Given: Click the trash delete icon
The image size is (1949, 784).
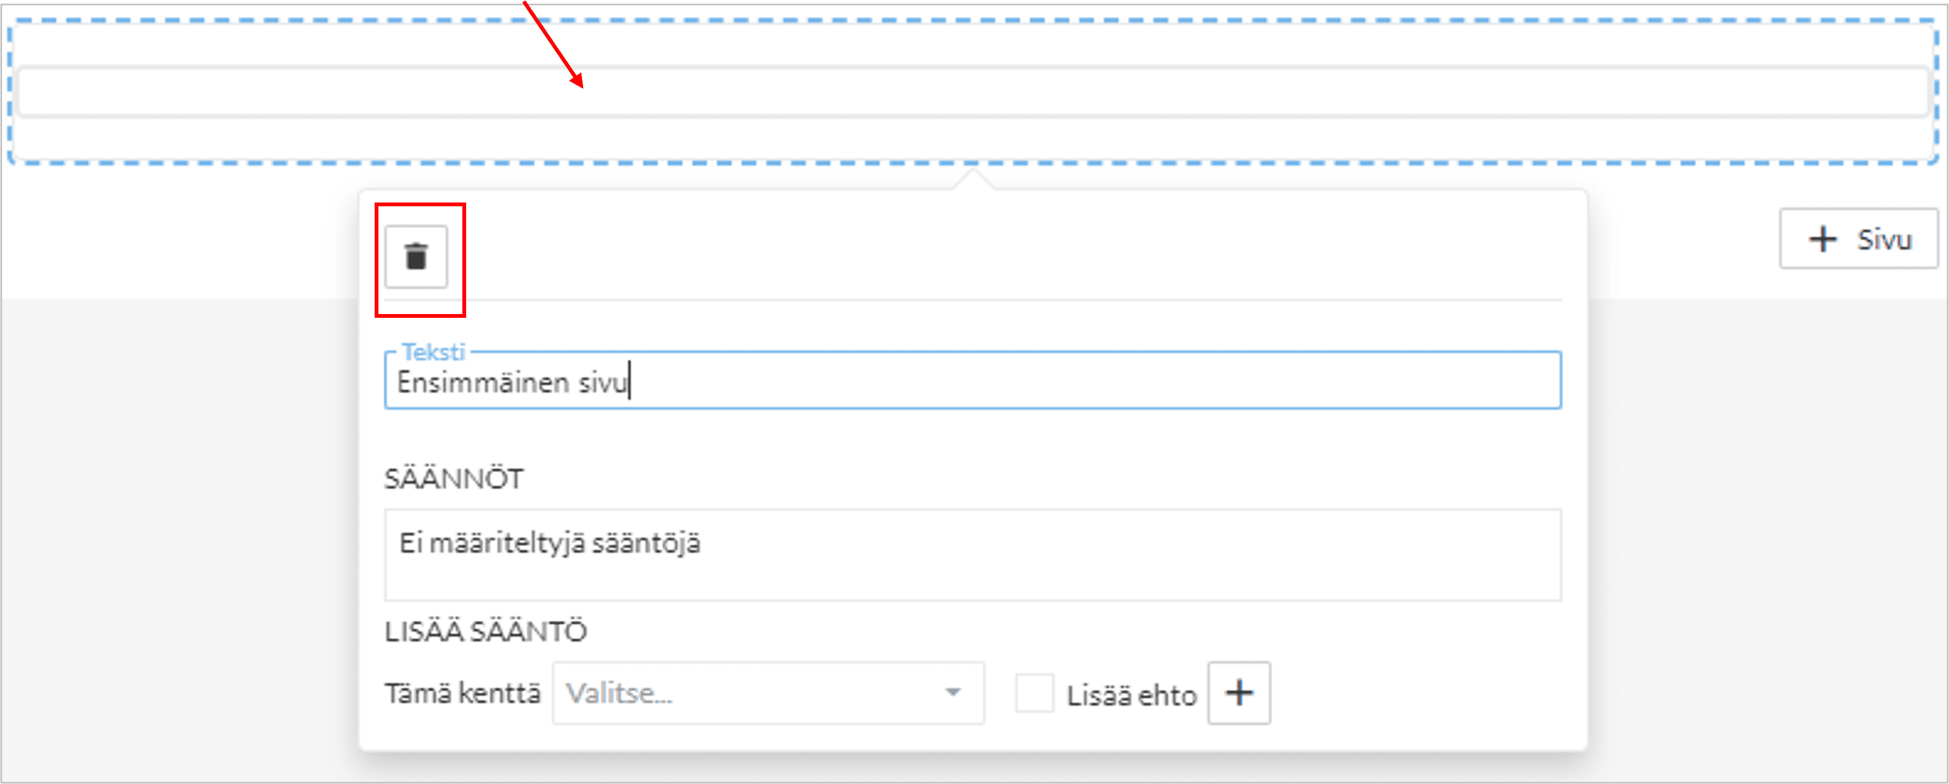Looking at the screenshot, I should click(416, 257).
